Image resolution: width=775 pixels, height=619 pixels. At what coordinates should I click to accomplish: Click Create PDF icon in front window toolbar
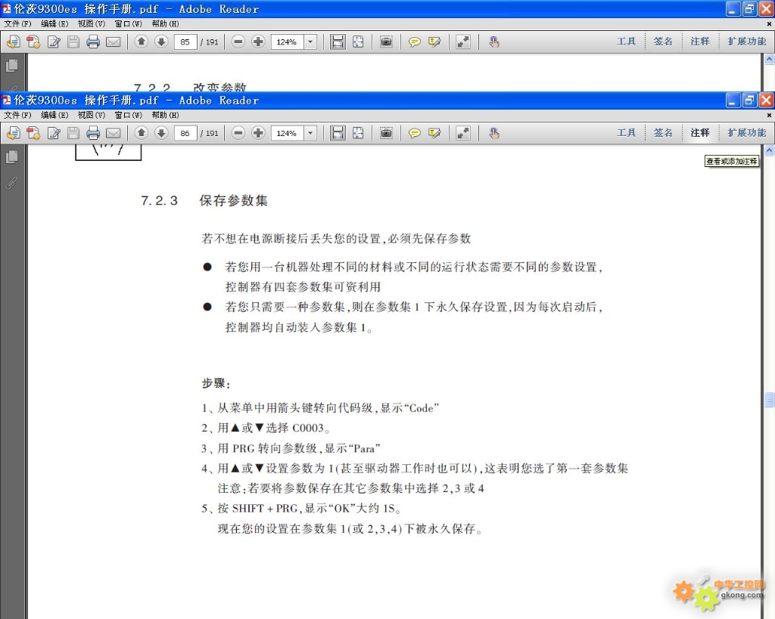[14, 133]
